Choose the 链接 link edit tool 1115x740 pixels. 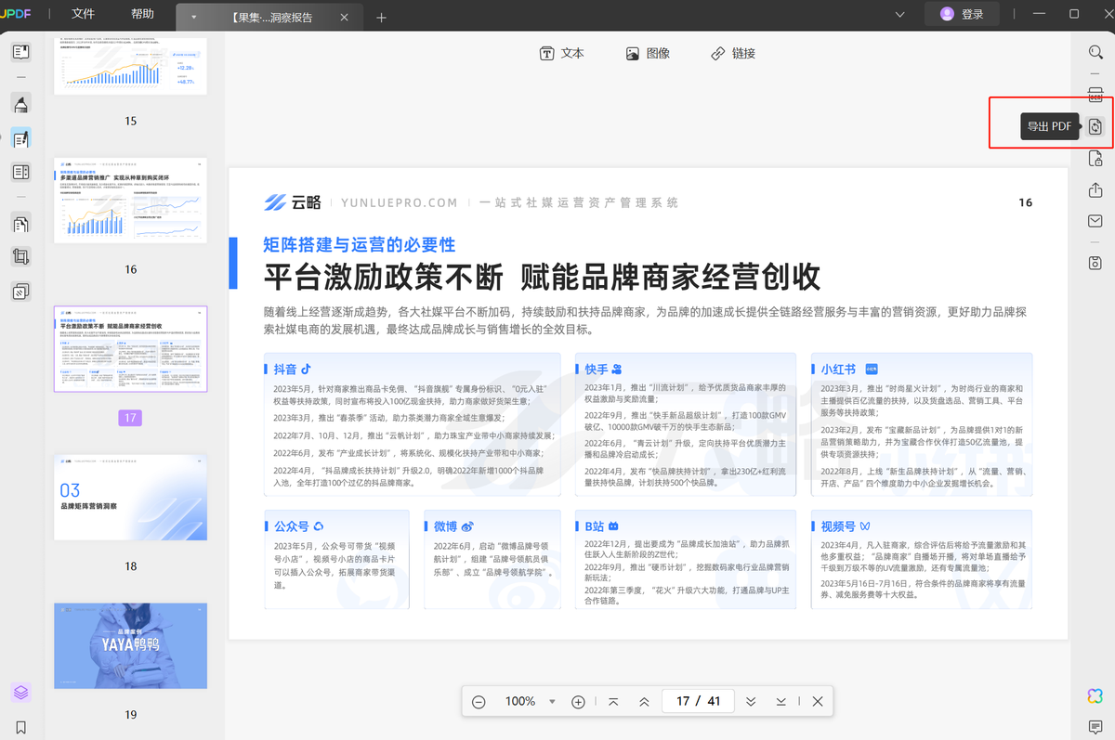(x=733, y=54)
